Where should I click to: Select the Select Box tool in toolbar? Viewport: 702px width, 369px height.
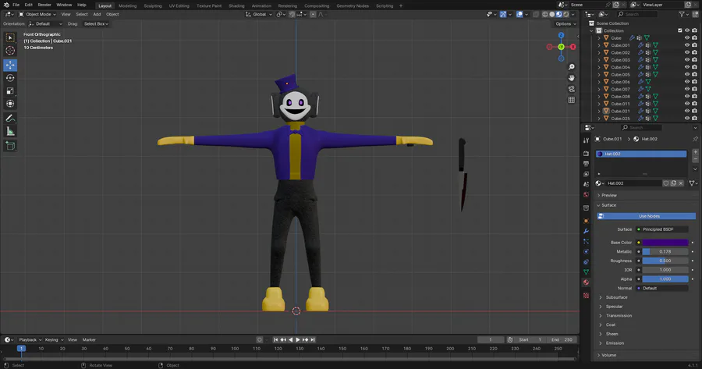(10, 38)
